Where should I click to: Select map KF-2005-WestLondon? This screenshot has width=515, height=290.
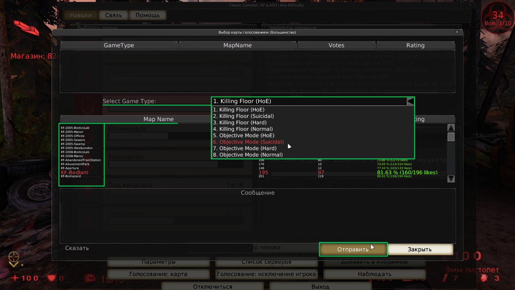[77, 148]
